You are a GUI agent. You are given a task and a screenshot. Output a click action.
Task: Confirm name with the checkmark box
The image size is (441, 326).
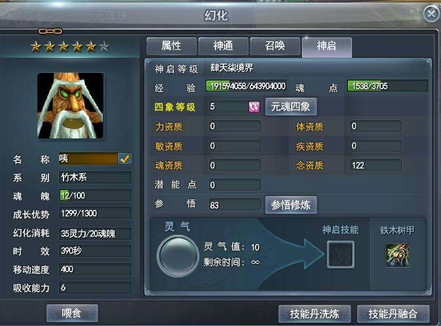(x=125, y=159)
